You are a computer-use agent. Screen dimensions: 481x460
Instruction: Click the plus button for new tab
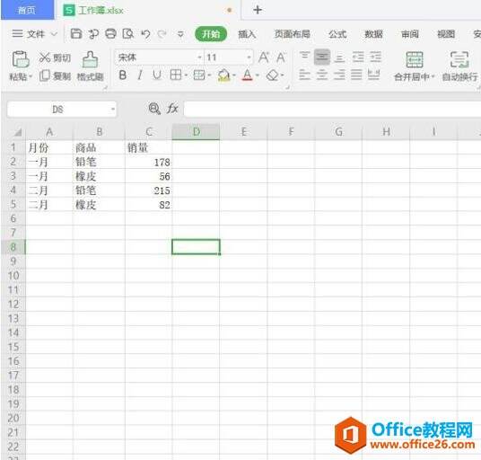pos(258,10)
